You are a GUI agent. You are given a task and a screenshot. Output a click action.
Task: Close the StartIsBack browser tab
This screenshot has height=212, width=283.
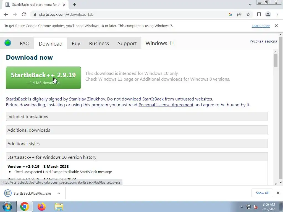64,5
